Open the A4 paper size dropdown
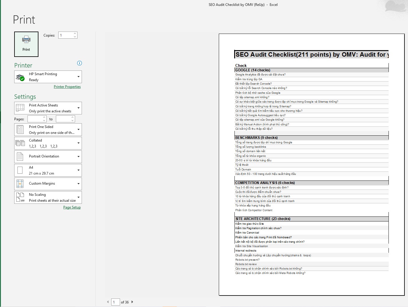 (78, 170)
